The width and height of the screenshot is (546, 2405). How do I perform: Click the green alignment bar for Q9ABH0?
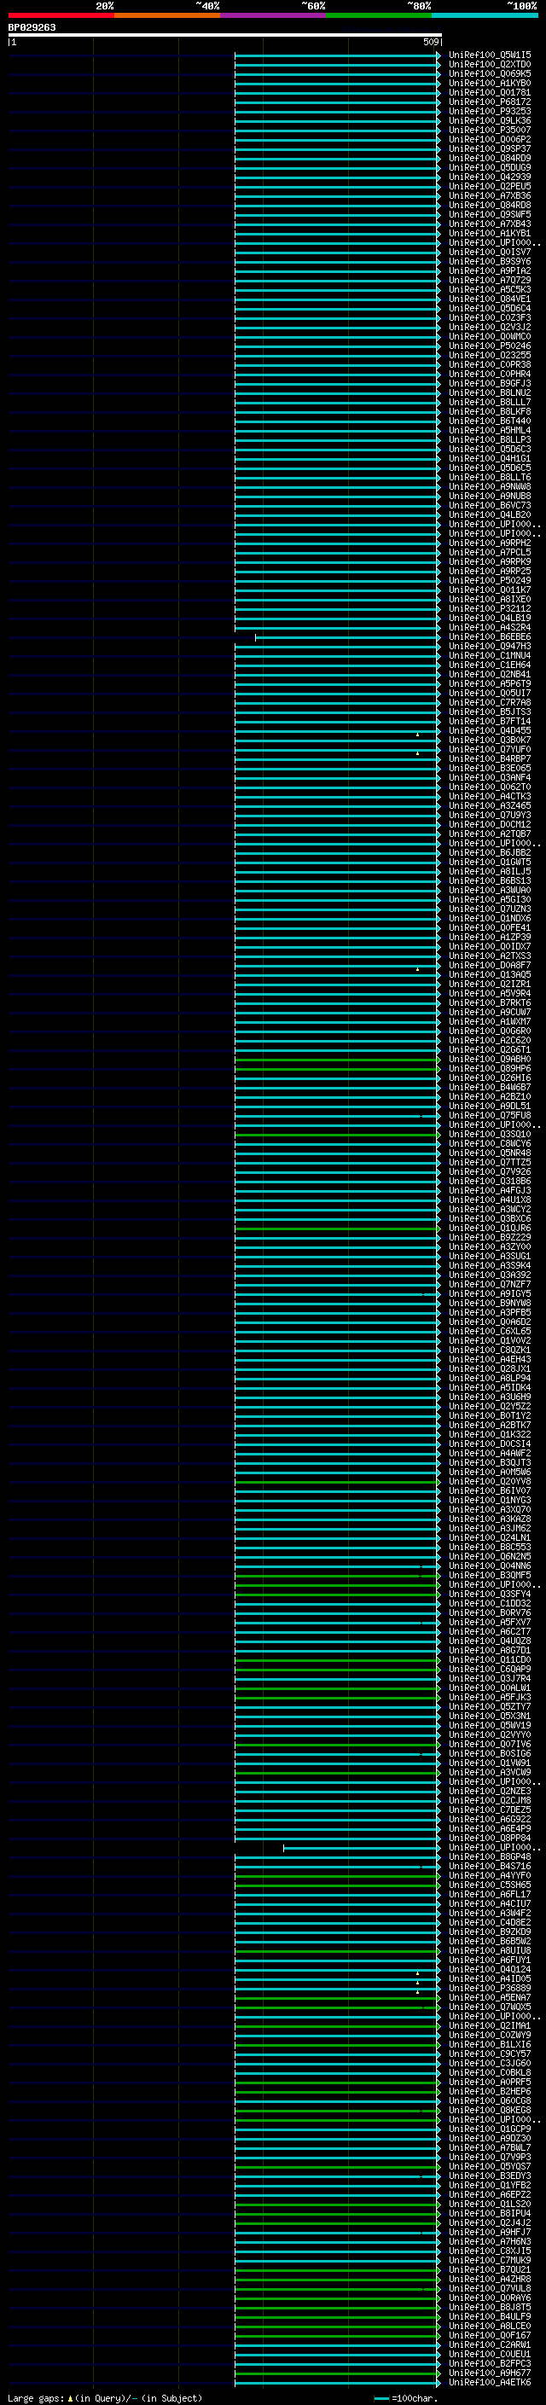tap(337, 1060)
